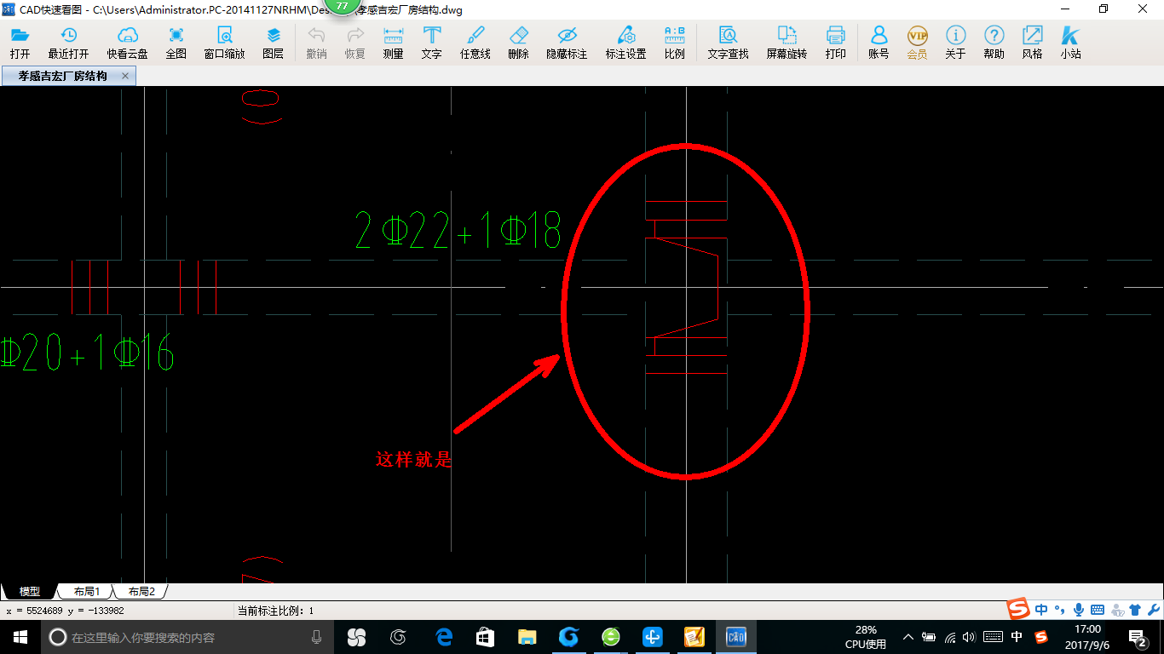Open the 比例 scale tool
The height and width of the screenshot is (654, 1164).
pyautogui.click(x=675, y=43)
